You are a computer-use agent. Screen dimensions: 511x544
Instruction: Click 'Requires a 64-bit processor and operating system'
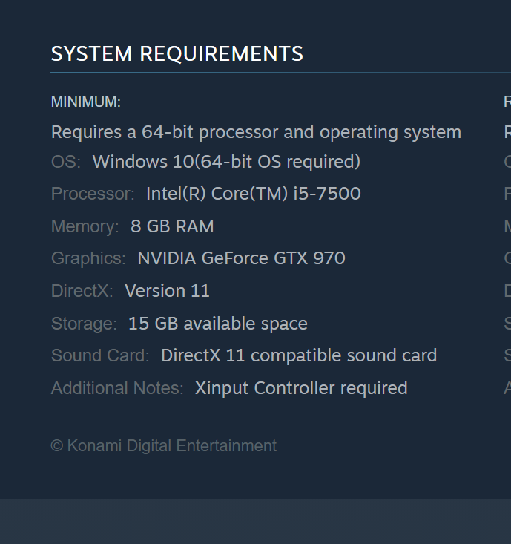point(256,133)
